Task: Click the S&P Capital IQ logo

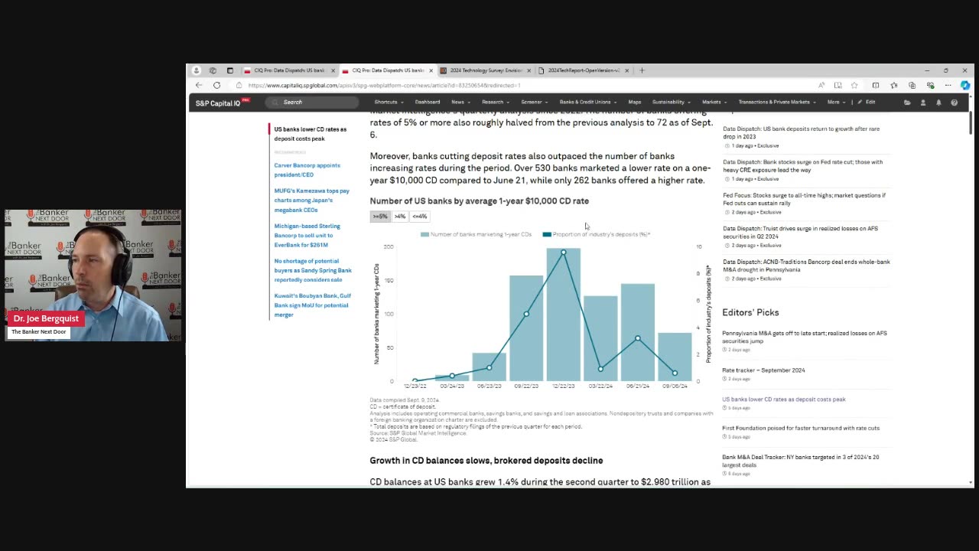Action: click(222, 103)
